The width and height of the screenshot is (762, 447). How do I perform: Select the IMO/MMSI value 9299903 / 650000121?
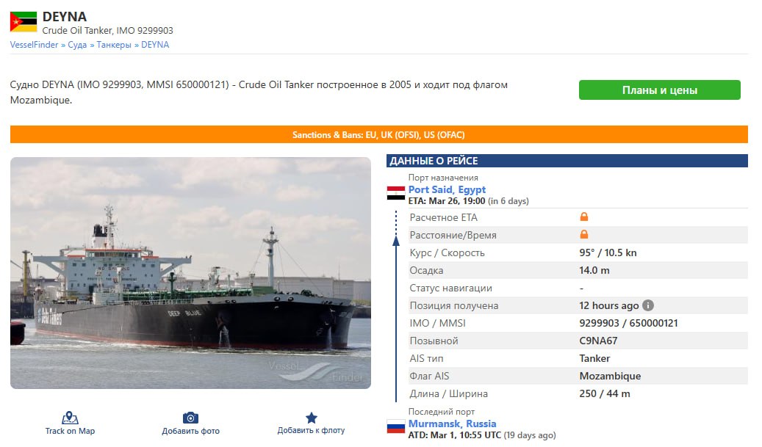pyautogui.click(x=628, y=323)
